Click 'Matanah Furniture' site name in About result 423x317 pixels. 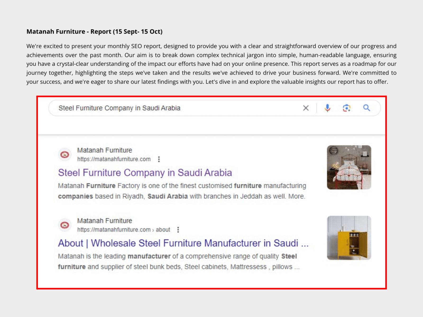pos(105,221)
